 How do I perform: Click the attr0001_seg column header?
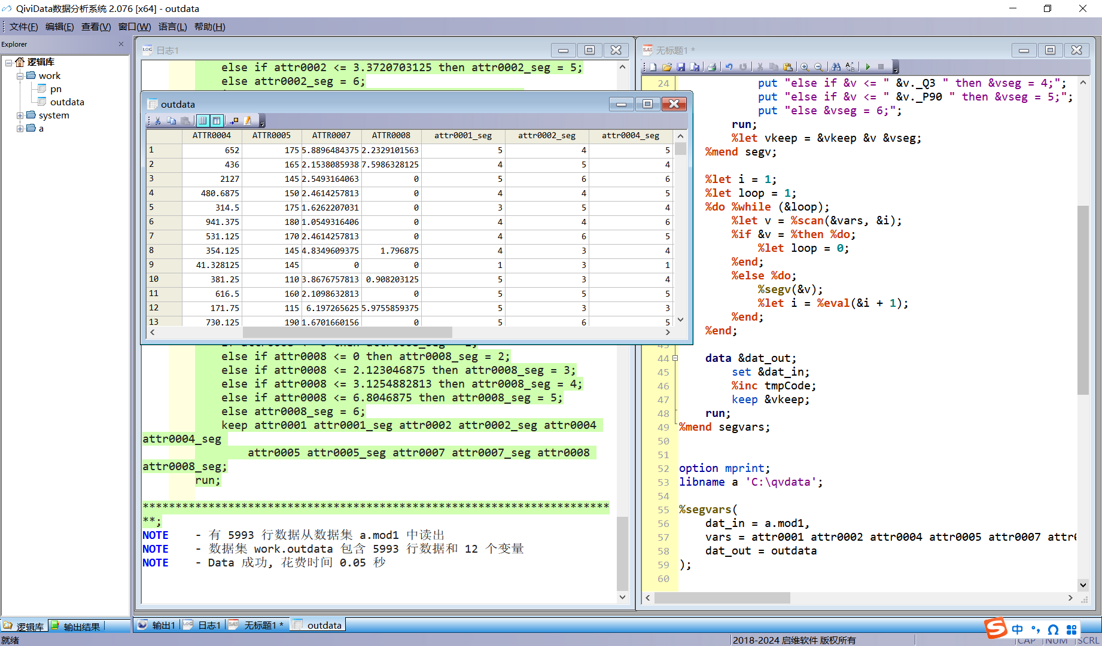click(463, 136)
